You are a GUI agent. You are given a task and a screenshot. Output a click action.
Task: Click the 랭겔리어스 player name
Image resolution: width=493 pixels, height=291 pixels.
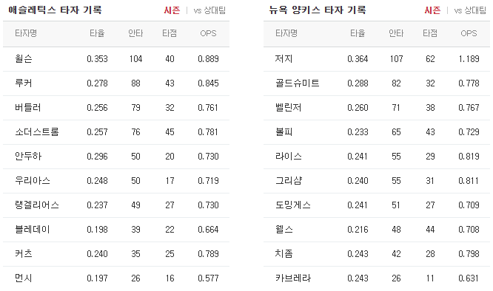37,205
